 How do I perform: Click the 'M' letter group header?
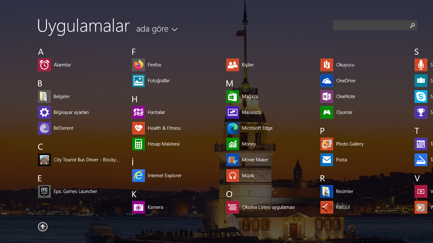pyautogui.click(x=229, y=84)
